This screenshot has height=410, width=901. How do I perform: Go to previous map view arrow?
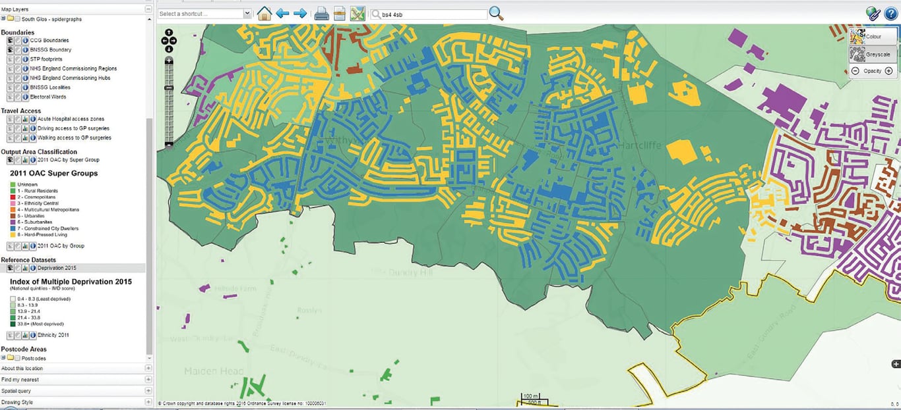pyautogui.click(x=283, y=13)
